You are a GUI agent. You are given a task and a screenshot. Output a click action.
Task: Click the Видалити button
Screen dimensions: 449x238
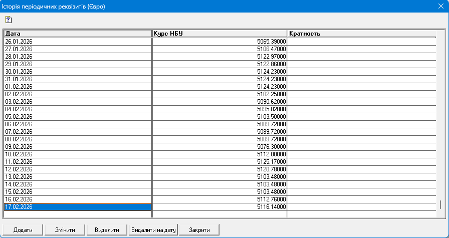coord(107,230)
